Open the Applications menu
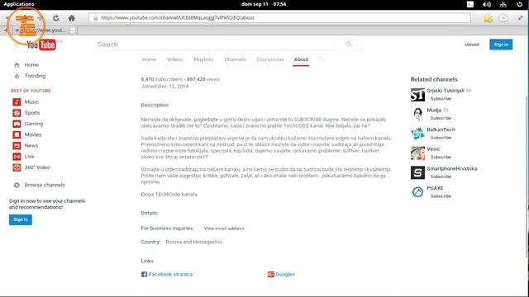Image resolution: width=529 pixels, height=297 pixels. [19, 4]
